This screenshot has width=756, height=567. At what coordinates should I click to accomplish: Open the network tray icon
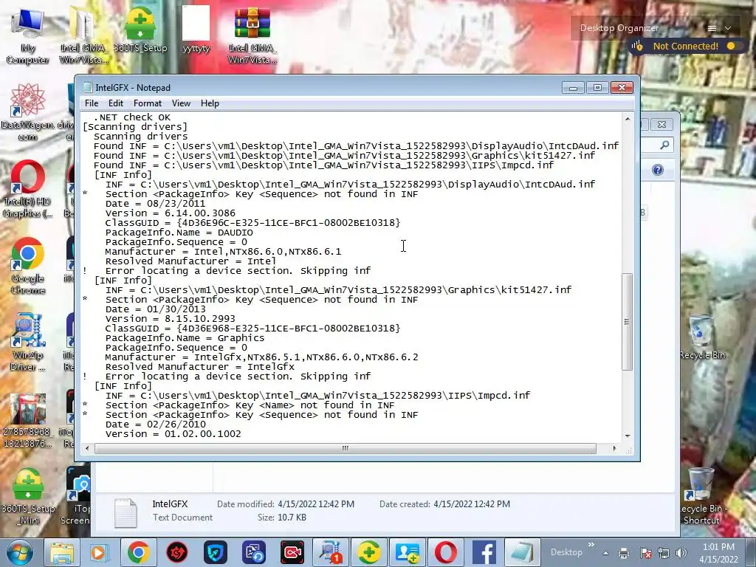tap(664, 553)
